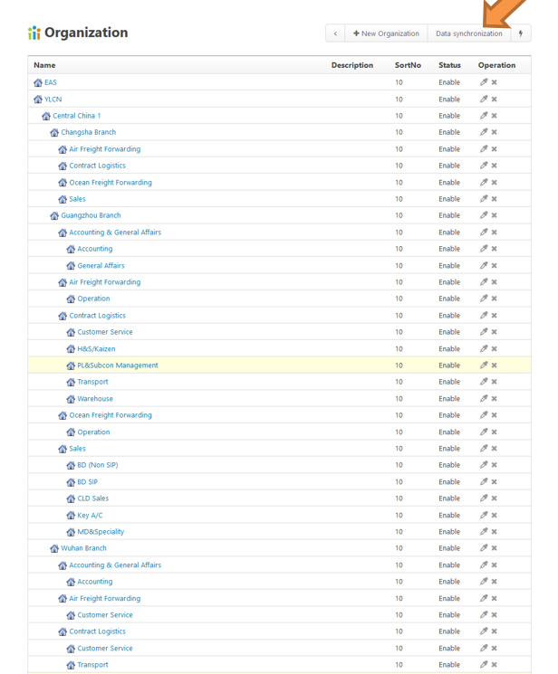Screen dimensions: 558x674
Task: Delete the Changsha Branch row
Action: [x=495, y=132]
